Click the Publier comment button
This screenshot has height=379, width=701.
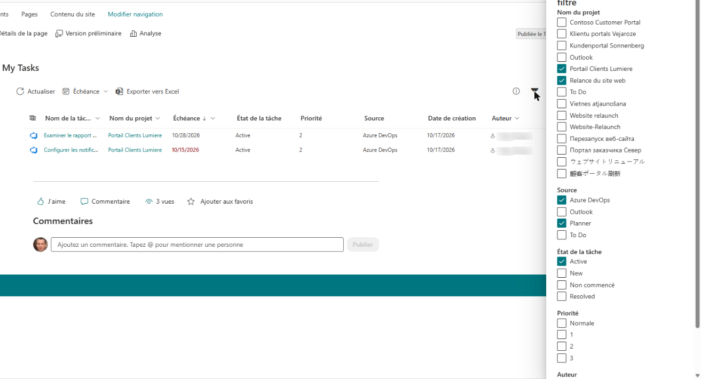[363, 245]
